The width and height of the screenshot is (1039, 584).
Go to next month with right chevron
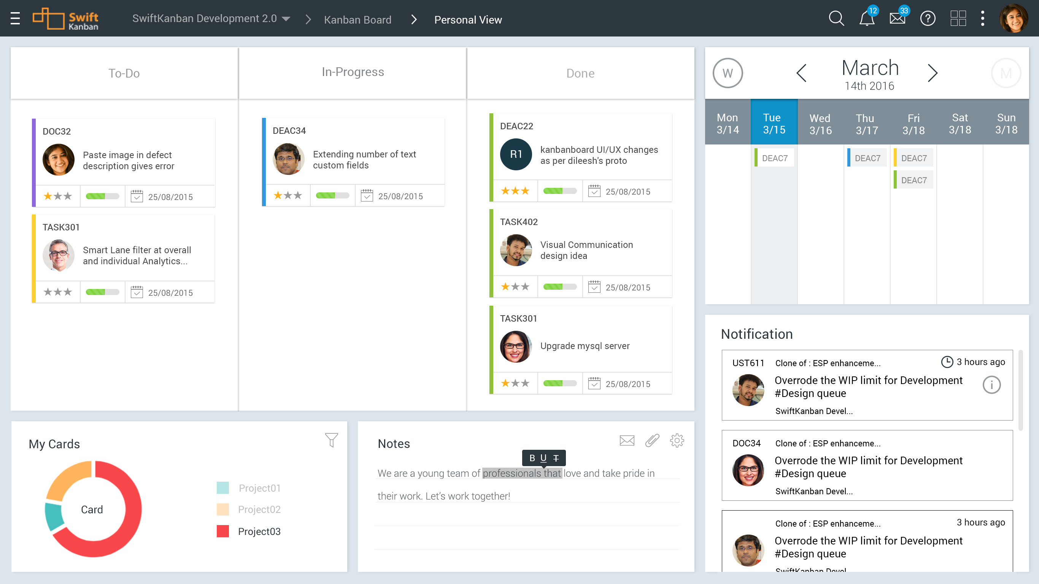tap(932, 73)
